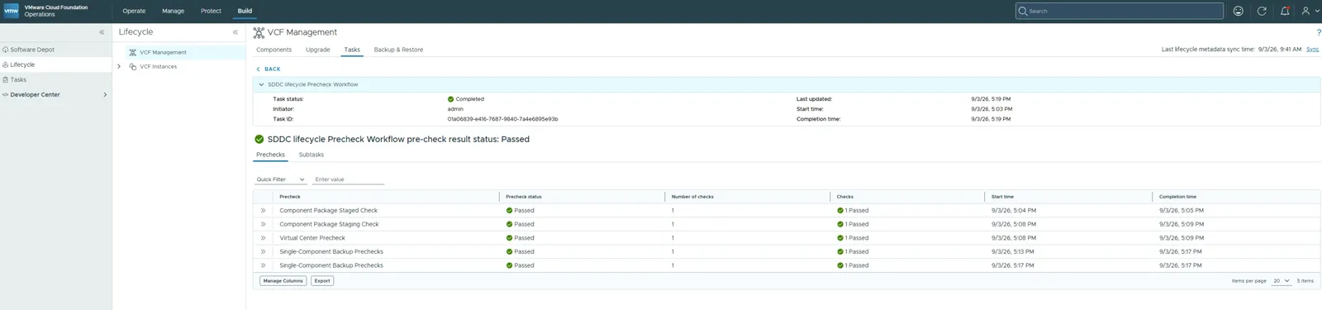Click the VCF Management header icon
This screenshot has height=310, width=1322.
(x=259, y=32)
